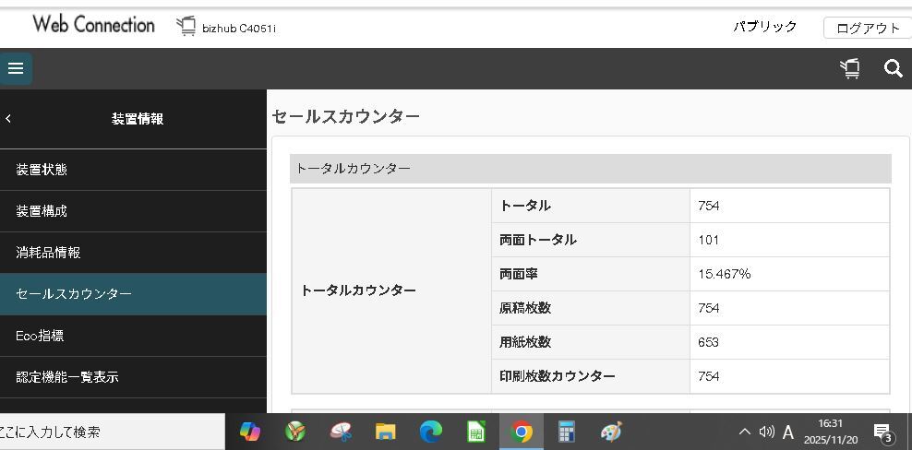Viewport: 912px width, 450px height.
Task: Open the Calculator taskbar icon
Action: pos(567,432)
